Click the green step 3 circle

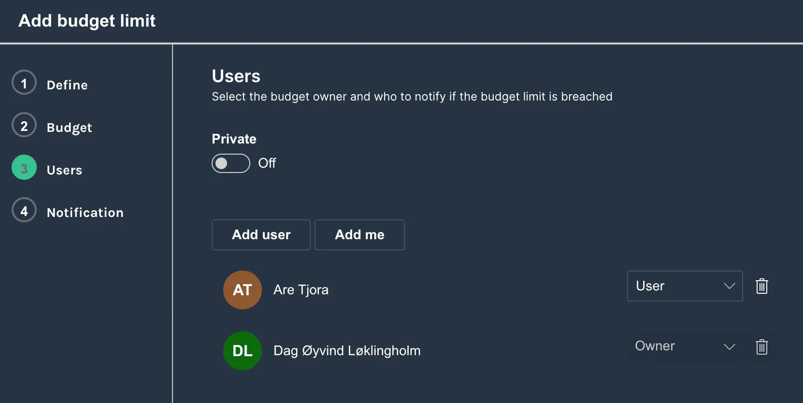(24, 168)
